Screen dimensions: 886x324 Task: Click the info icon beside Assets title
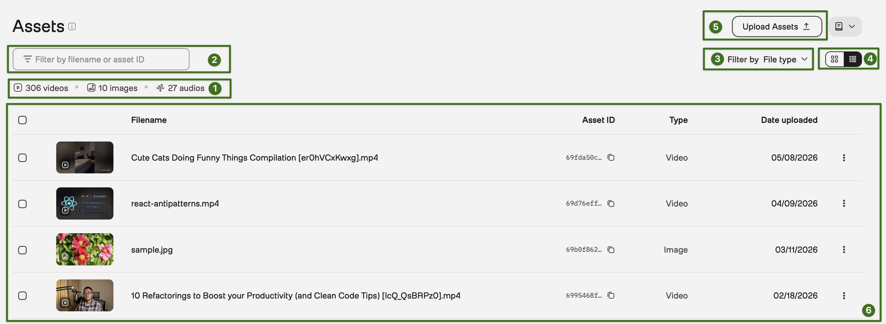pos(72,27)
